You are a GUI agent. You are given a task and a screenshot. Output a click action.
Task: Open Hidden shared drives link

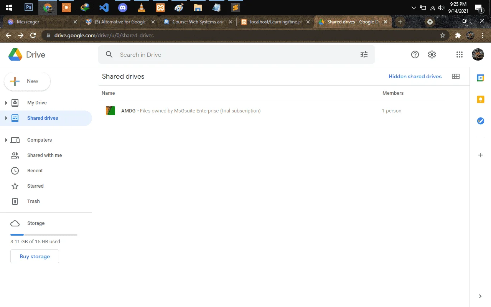415,76
